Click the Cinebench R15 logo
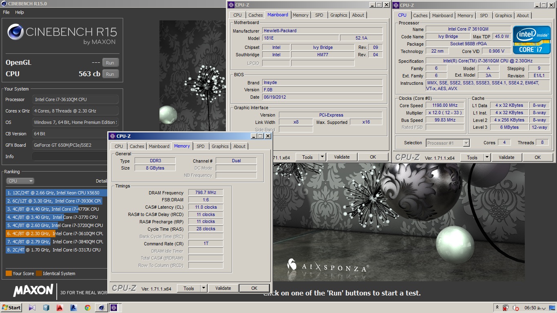Screen dimensions: 557x313 [62, 34]
